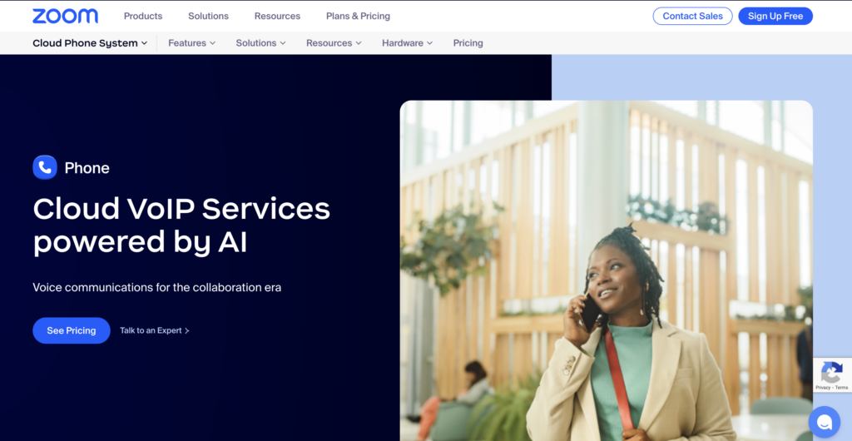The image size is (852, 441).
Task: Click the hero photo of woman on phone
Action: [x=607, y=270]
